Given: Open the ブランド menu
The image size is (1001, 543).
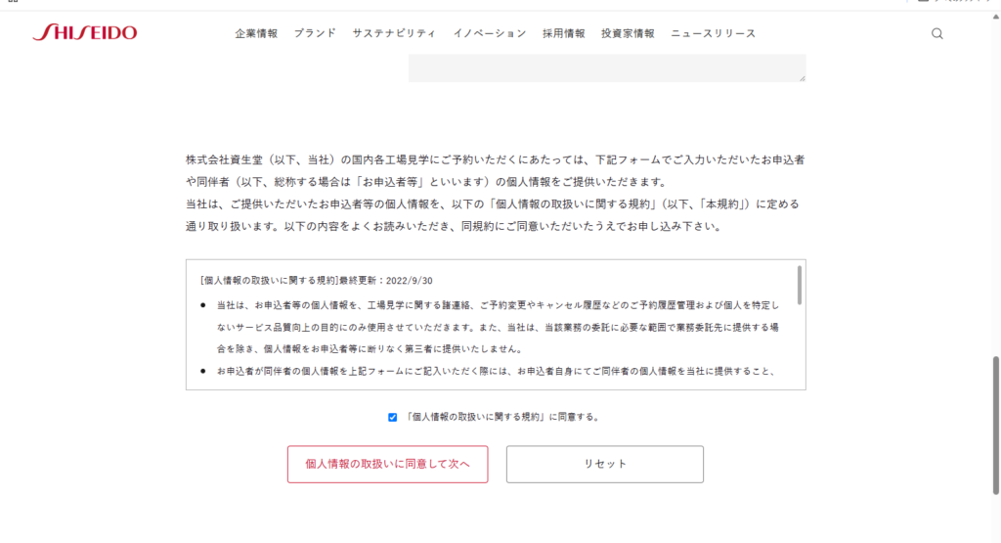Looking at the screenshot, I should point(315,33).
